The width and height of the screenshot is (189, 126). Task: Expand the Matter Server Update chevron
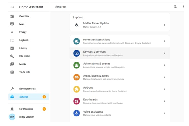click(x=164, y=25)
